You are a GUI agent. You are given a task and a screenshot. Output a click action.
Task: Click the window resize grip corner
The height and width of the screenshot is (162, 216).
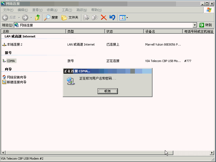click(x=213, y=159)
